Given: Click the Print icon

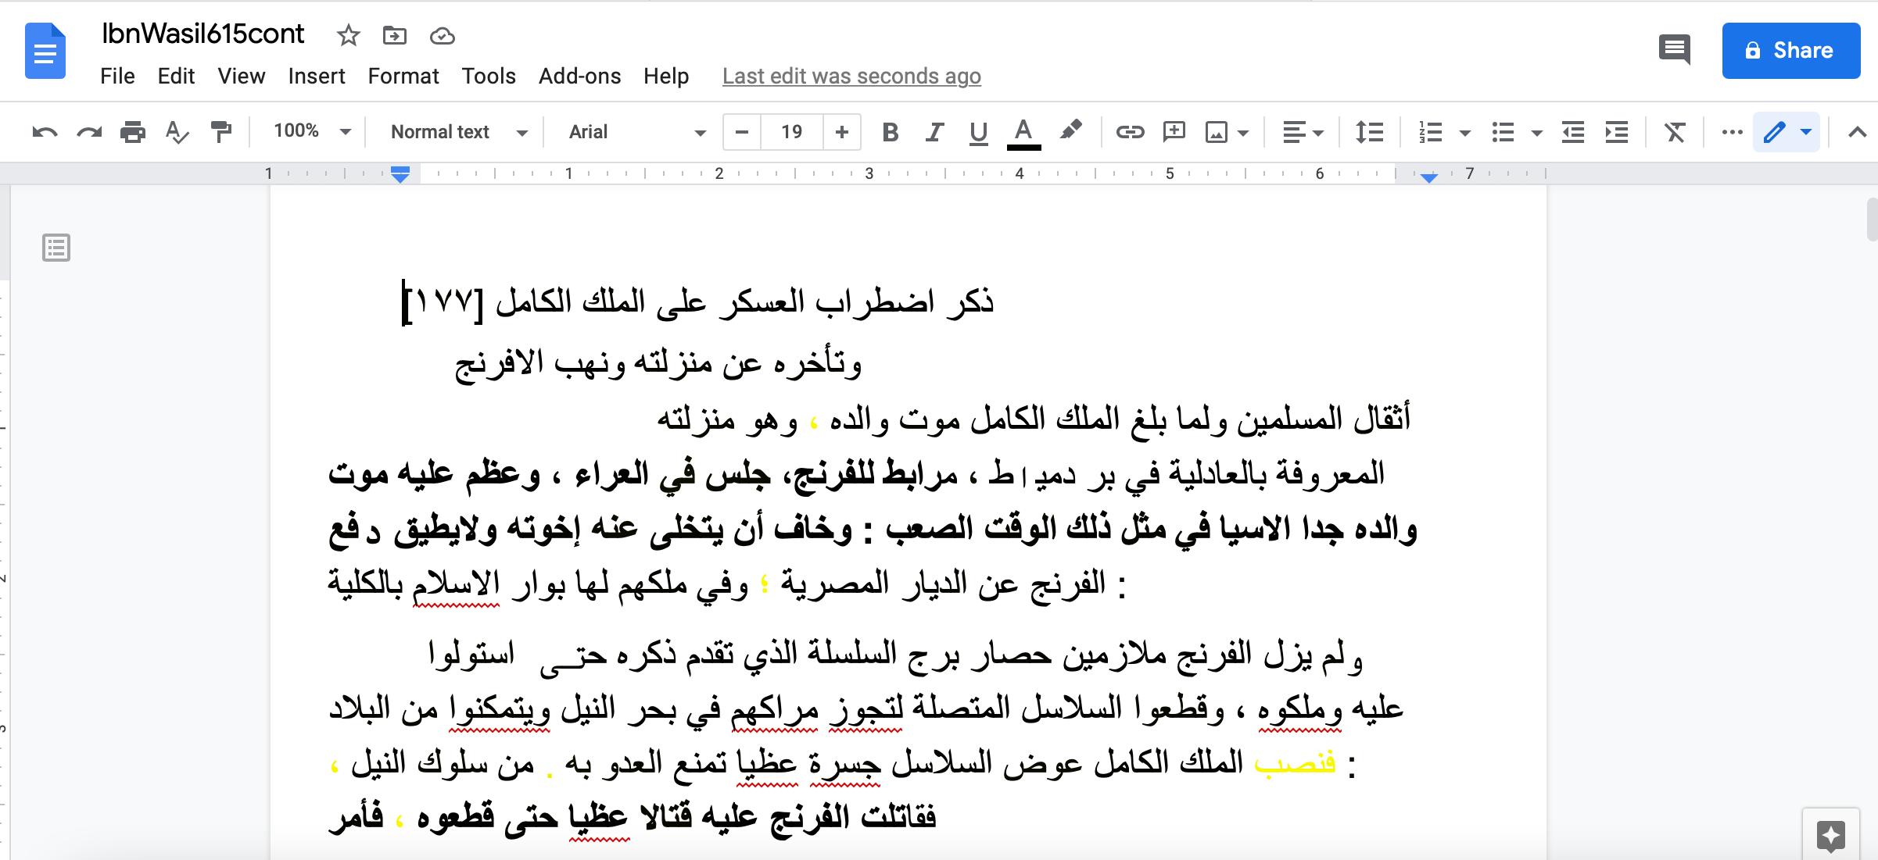Looking at the screenshot, I should (x=133, y=132).
